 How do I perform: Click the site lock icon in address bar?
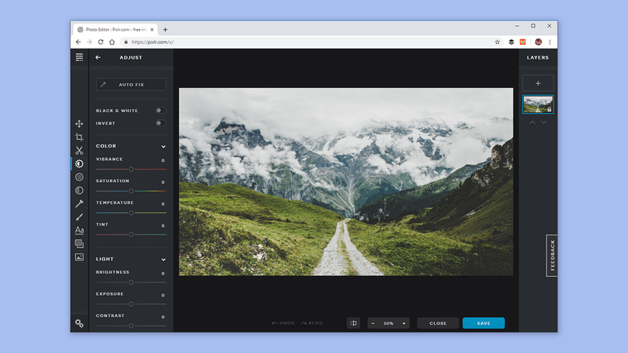126,42
